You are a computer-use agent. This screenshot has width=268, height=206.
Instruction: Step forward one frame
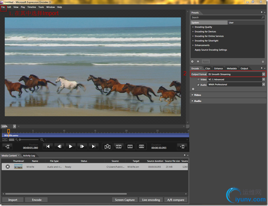(x=82, y=147)
